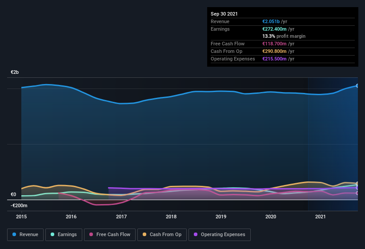Select the 2016 label on the x-axis
Viewport: 365px width, 249px height.
pyautogui.click(x=71, y=217)
